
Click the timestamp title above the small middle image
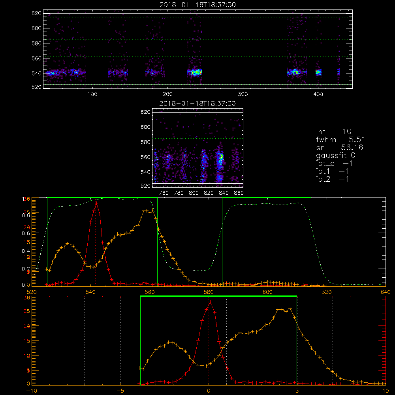coord(197,103)
